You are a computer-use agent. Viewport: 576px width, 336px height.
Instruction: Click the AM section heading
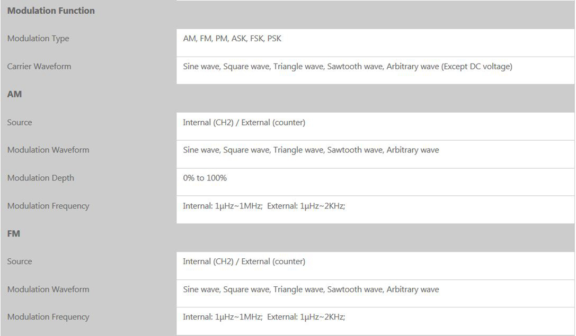point(14,94)
